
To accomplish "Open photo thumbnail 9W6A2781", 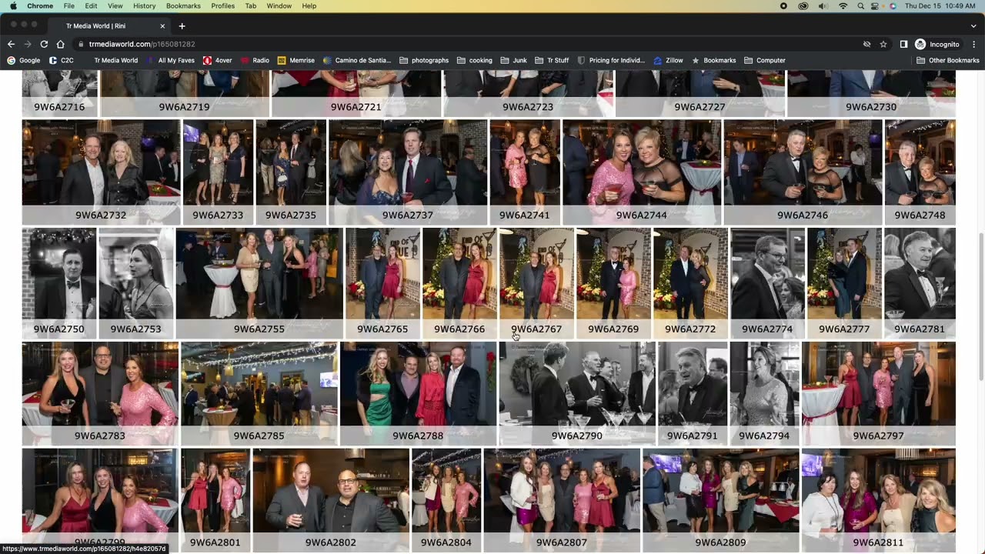I will (x=920, y=282).
